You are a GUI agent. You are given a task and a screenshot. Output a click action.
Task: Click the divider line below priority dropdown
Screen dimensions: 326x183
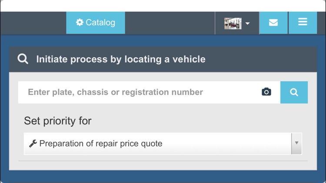coord(163,161)
